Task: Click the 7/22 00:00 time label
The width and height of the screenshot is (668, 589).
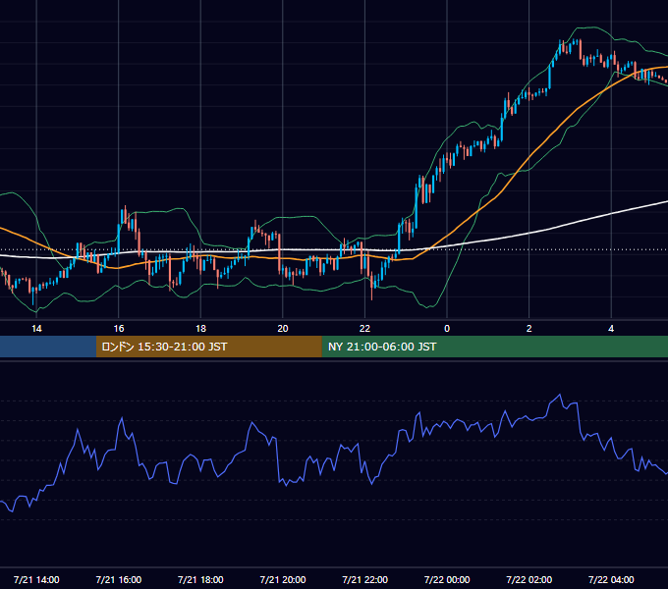Action: click(447, 579)
